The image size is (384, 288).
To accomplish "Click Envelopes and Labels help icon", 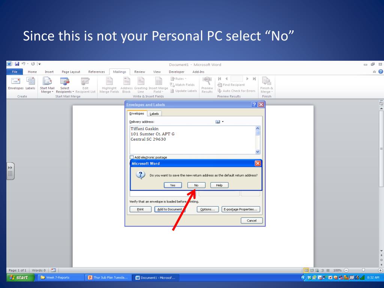I will click(254, 105).
